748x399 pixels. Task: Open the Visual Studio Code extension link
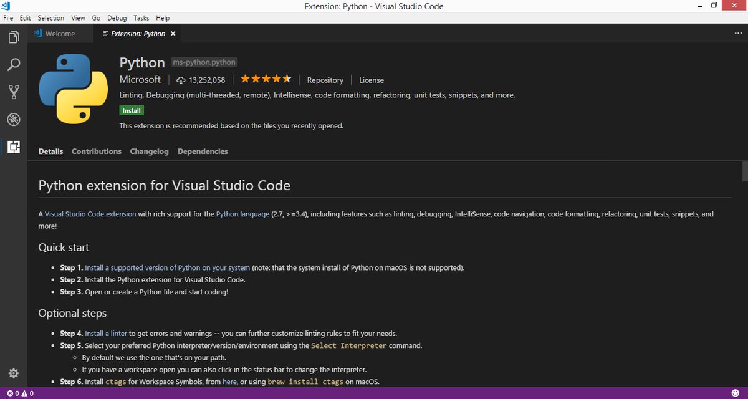tap(90, 214)
